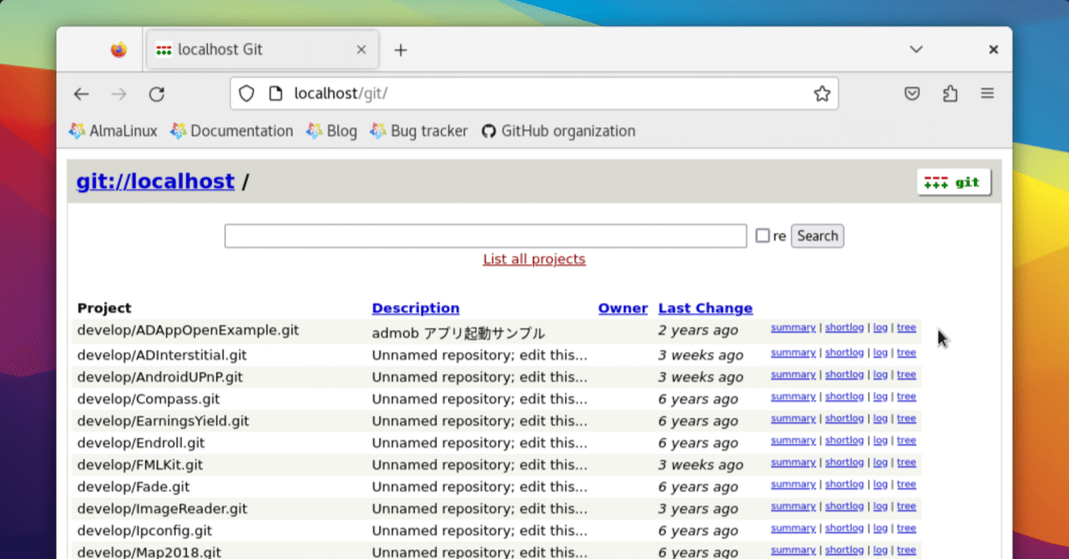Click the git logo button top right
Viewport: 1069px width, 559px height.
(x=953, y=181)
